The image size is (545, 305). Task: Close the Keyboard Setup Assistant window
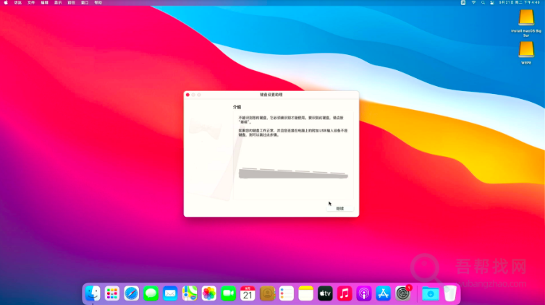point(187,95)
